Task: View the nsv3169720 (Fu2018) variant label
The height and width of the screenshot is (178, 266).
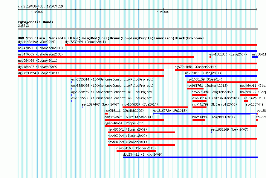Action: point(170,111)
